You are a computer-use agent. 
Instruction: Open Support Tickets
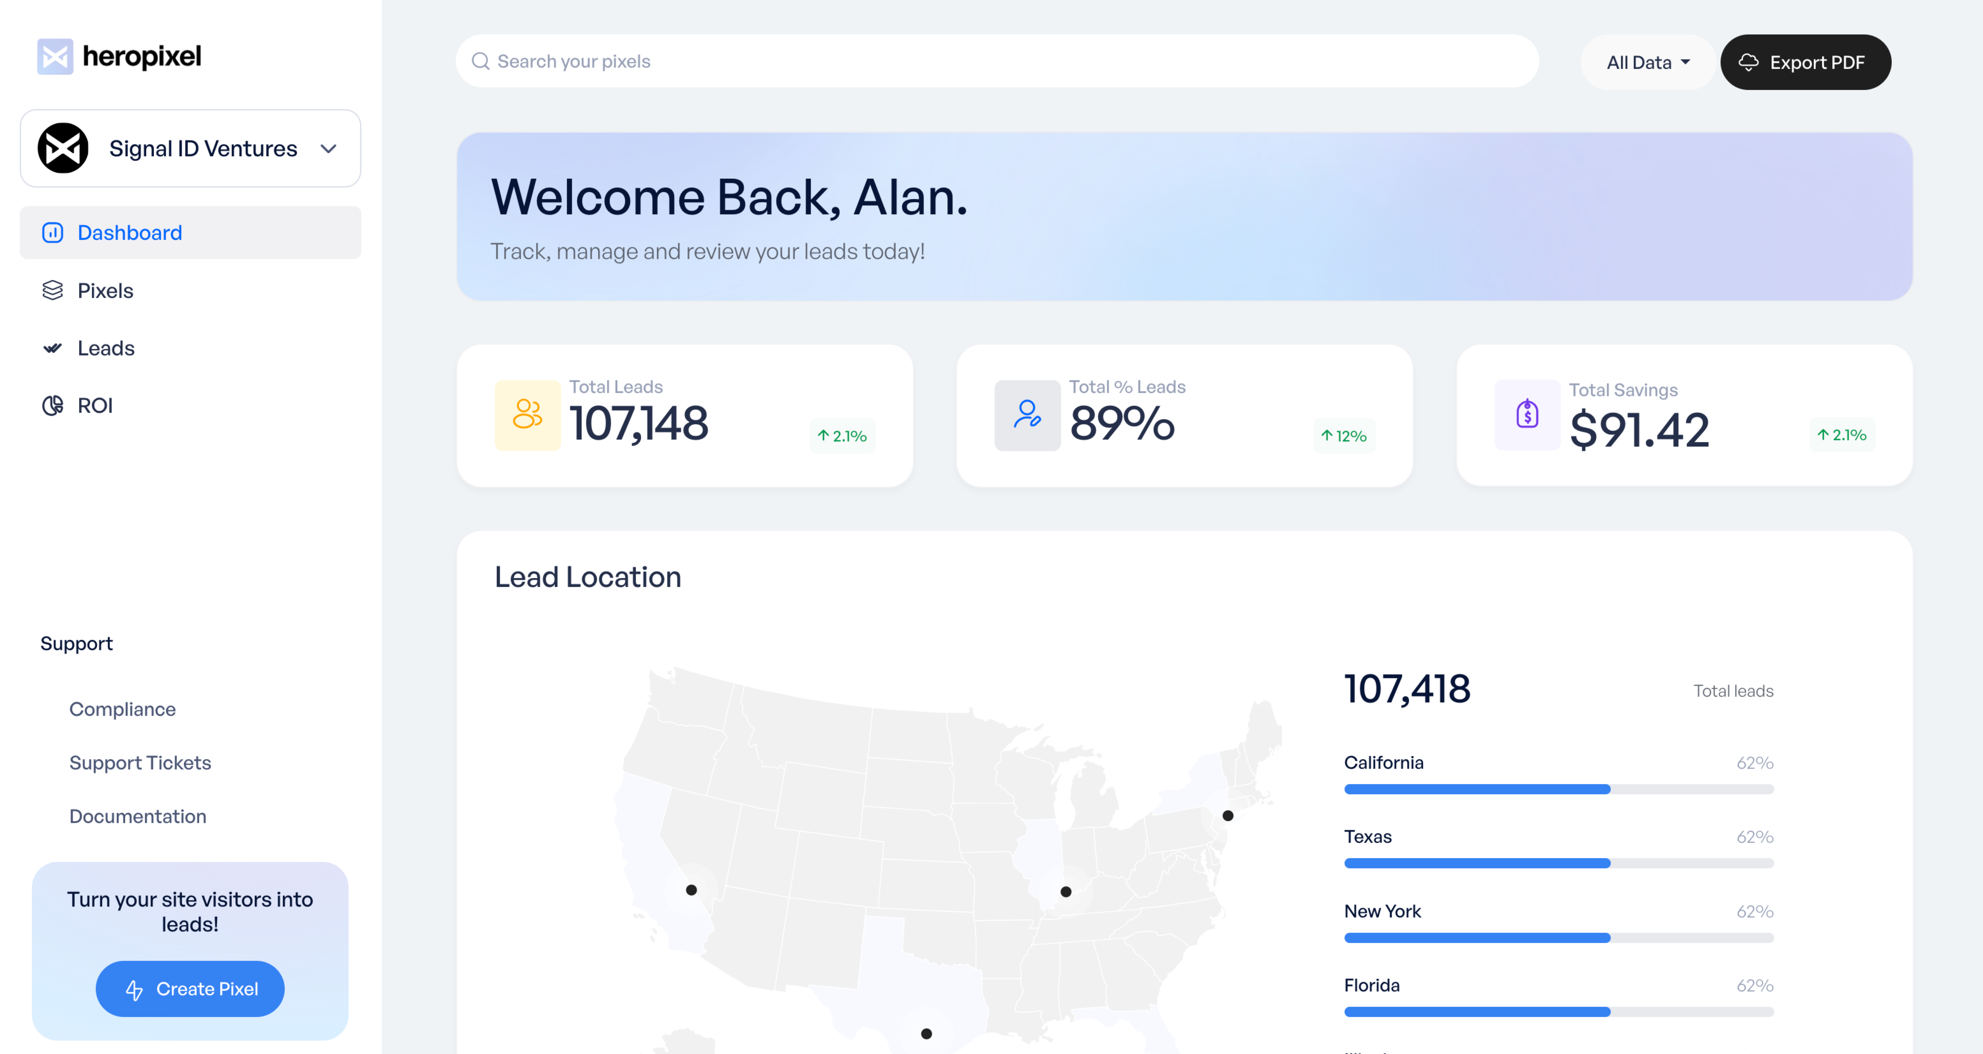(140, 762)
